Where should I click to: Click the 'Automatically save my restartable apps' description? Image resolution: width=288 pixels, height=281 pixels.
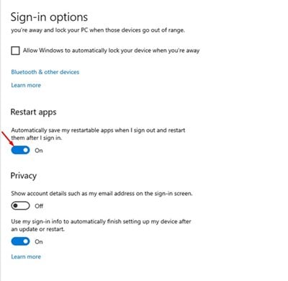[98, 134]
